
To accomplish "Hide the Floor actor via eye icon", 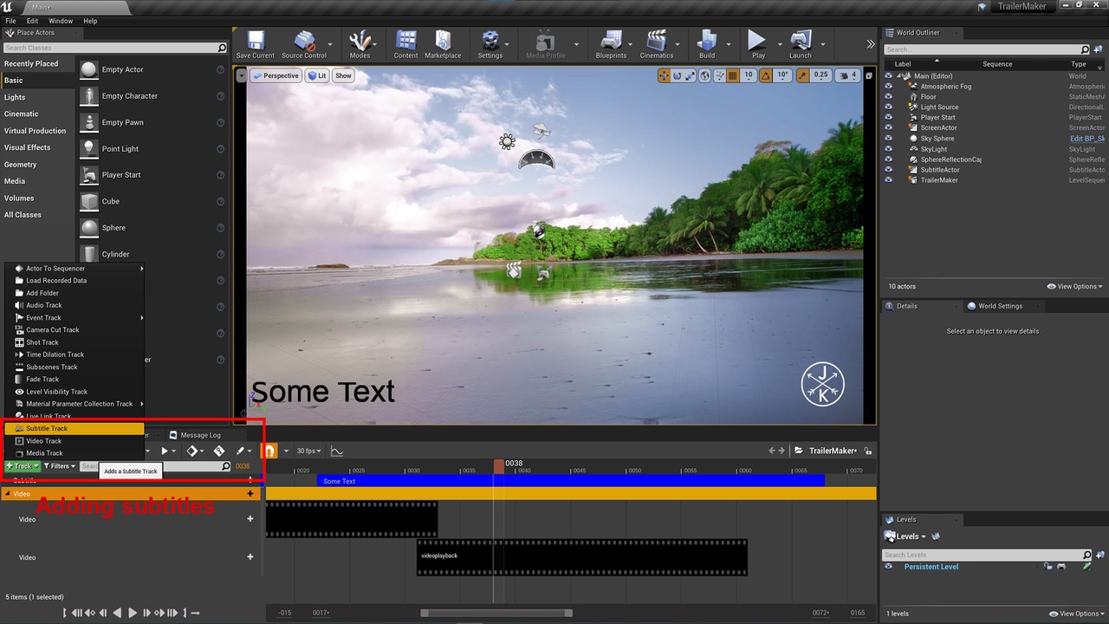I will 888,97.
